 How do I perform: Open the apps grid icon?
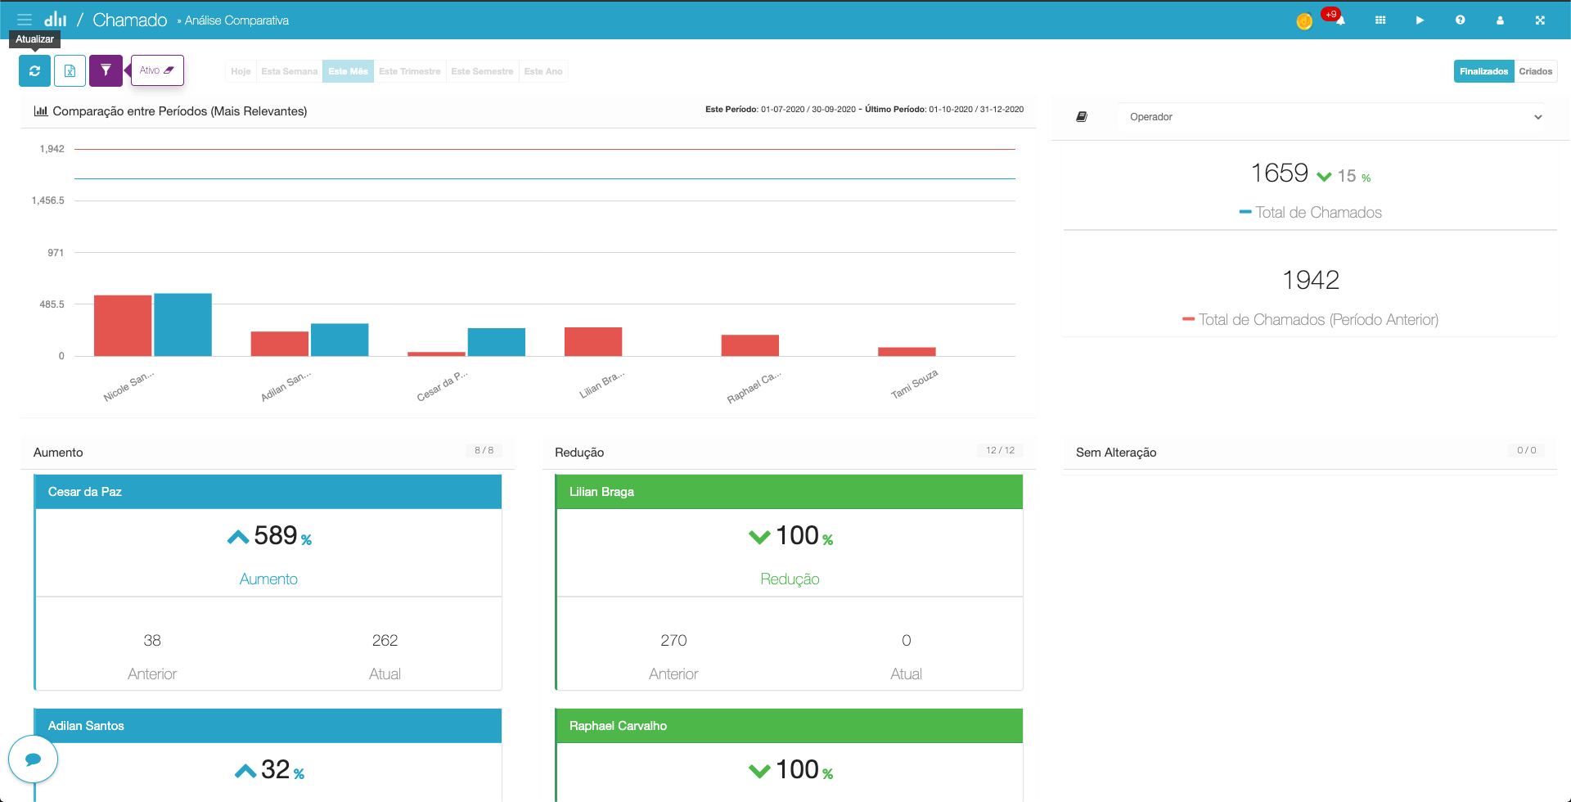1380,20
